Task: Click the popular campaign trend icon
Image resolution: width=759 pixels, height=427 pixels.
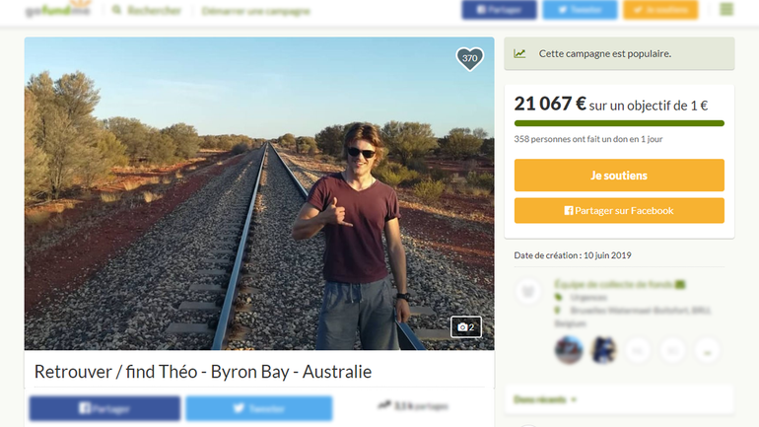Action: (519, 53)
